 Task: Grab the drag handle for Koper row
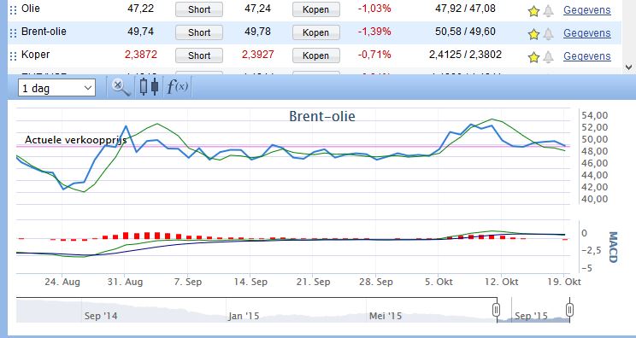point(14,56)
